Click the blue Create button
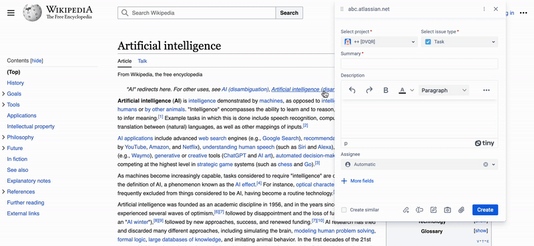The width and height of the screenshot is (534, 246). pyautogui.click(x=485, y=210)
